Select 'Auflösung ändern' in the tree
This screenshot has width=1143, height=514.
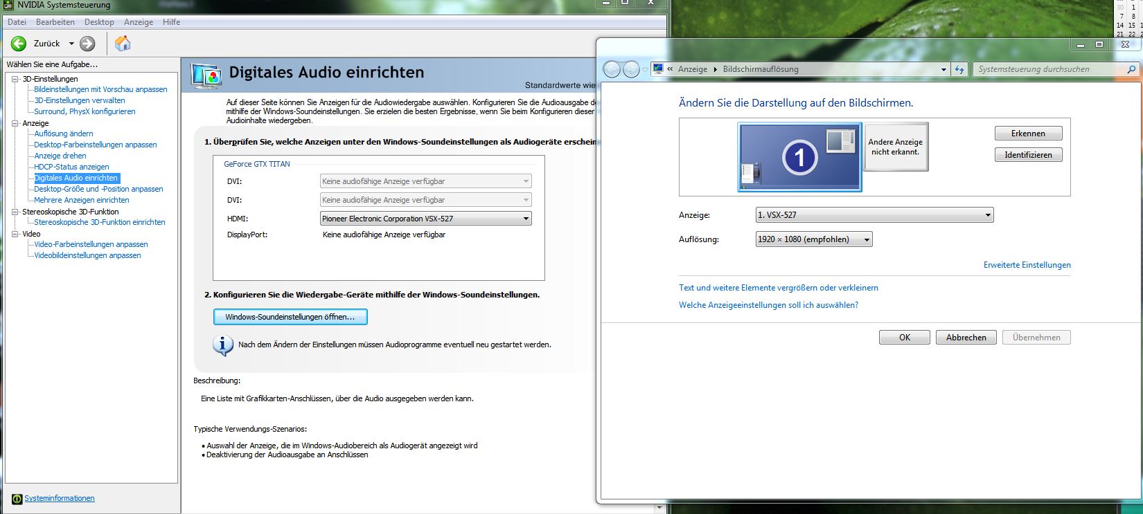point(64,134)
